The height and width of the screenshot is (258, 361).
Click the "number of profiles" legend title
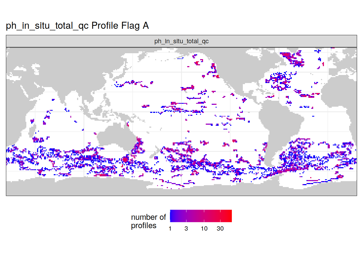pyautogui.click(x=148, y=221)
